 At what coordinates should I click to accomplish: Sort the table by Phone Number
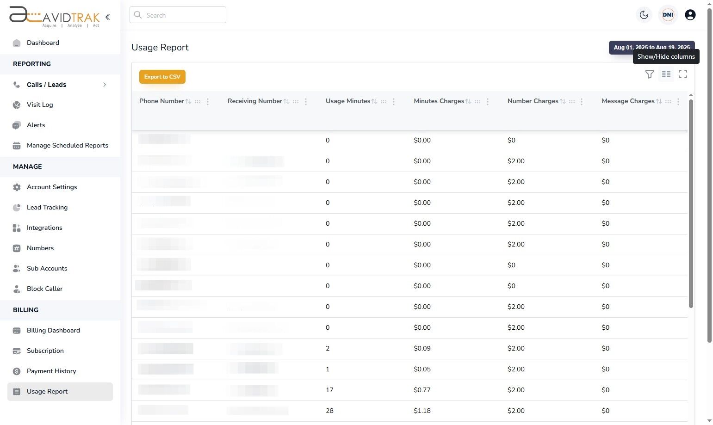pos(189,101)
